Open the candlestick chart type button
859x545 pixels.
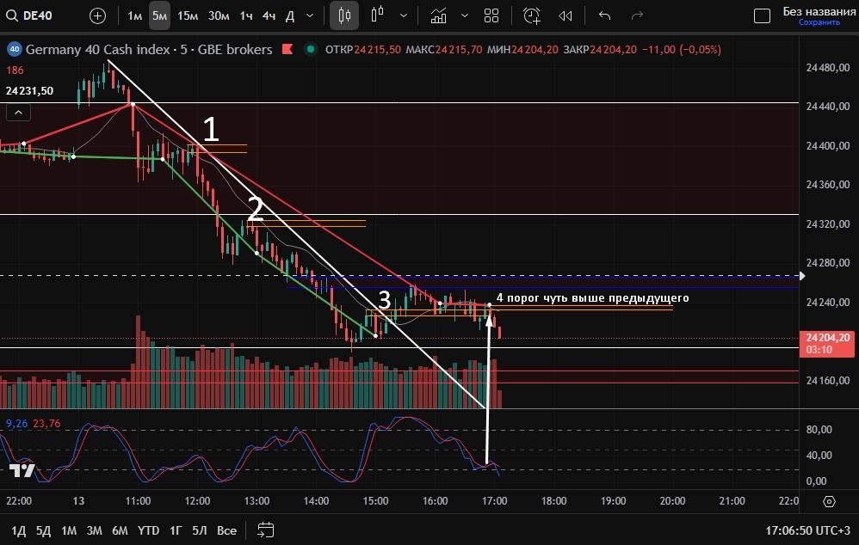pos(344,15)
